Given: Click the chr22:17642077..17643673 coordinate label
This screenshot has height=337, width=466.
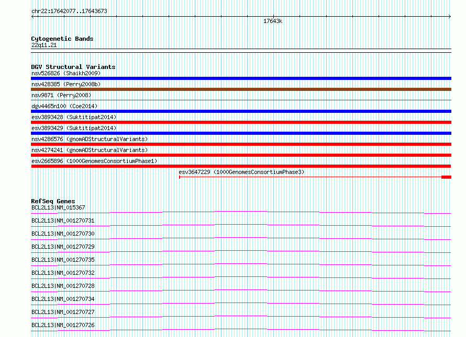Looking at the screenshot, I should click(x=69, y=11).
